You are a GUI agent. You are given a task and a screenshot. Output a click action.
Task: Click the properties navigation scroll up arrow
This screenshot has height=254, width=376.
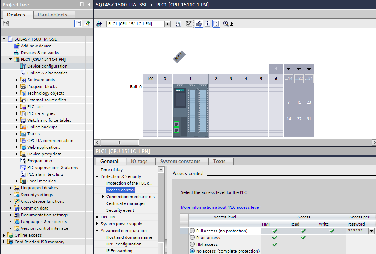tap(161, 170)
